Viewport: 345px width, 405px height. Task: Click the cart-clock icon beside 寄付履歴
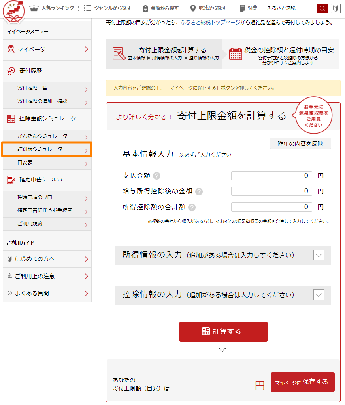pos(11,71)
